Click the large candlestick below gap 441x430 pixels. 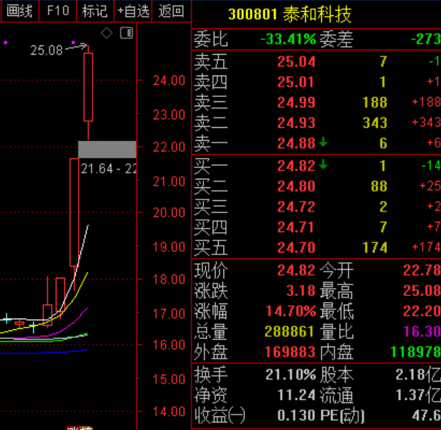click(74, 213)
